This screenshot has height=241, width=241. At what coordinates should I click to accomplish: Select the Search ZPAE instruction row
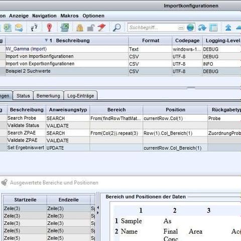pos(120,133)
